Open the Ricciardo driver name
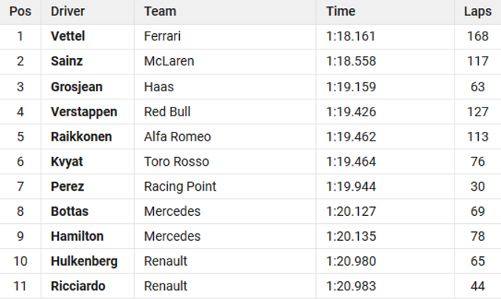The width and height of the screenshot is (501, 299). pyautogui.click(x=79, y=286)
